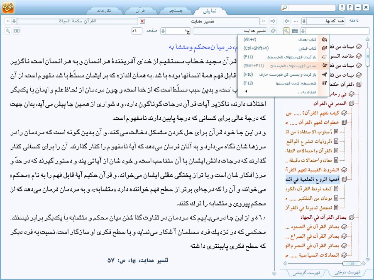Collapse the القرآن حكمة tree root node
Viewport: 374px width, 280px height.
359,84
